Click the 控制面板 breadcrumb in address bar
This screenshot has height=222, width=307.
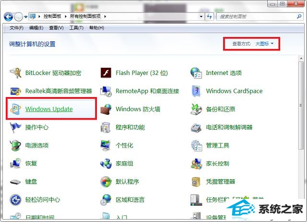pyautogui.click(x=52, y=16)
